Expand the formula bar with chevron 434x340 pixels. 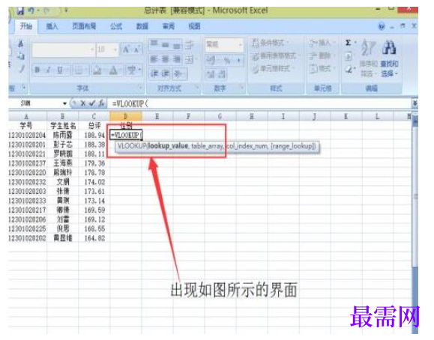point(415,103)
